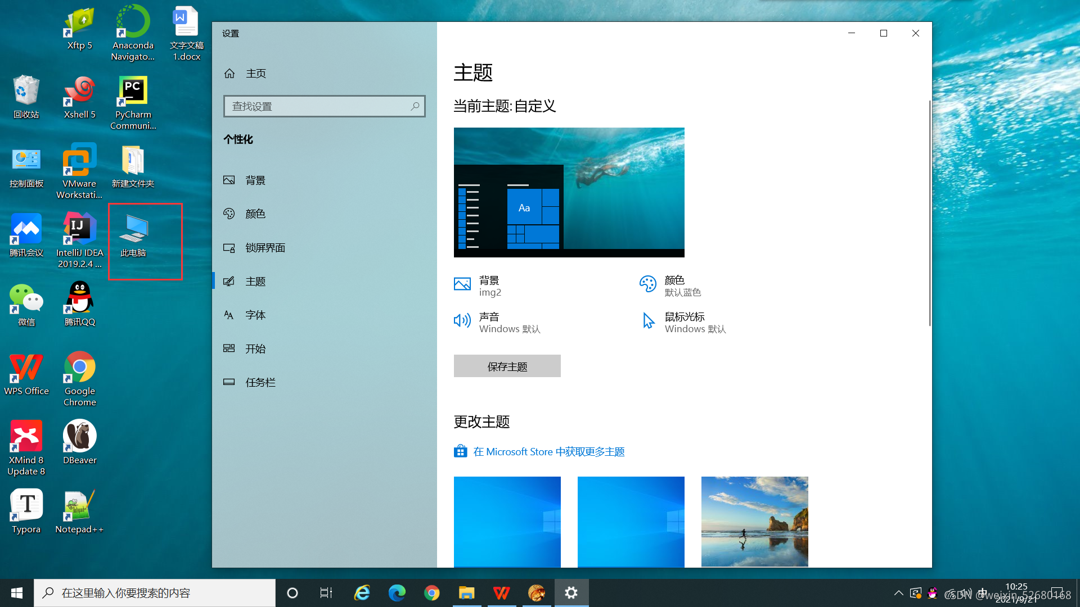1080x607 pixels.
Task: Open 锁屏界面 lock screen settings
Action: point(264,248)
